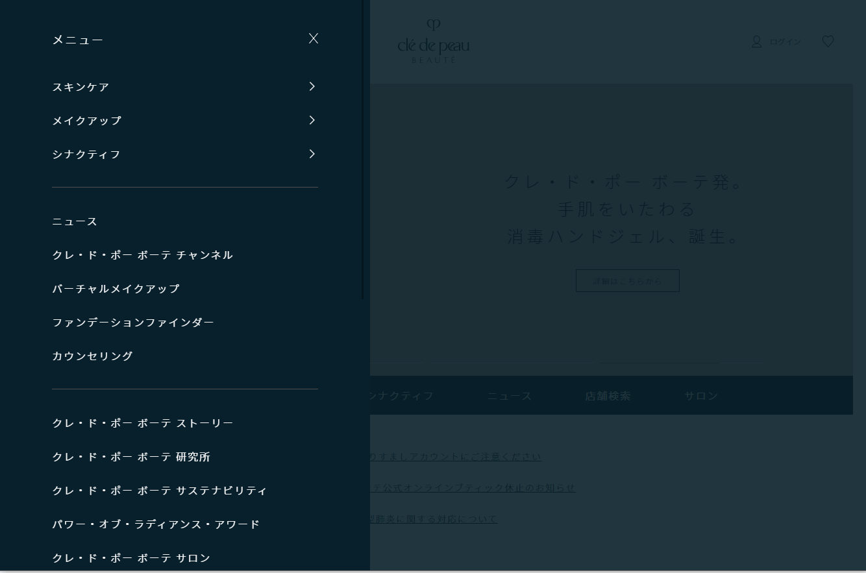The height and width of the screenshot is (573, 866).
Task: Open the heart wishlist icon
Action: coord(828,42)
